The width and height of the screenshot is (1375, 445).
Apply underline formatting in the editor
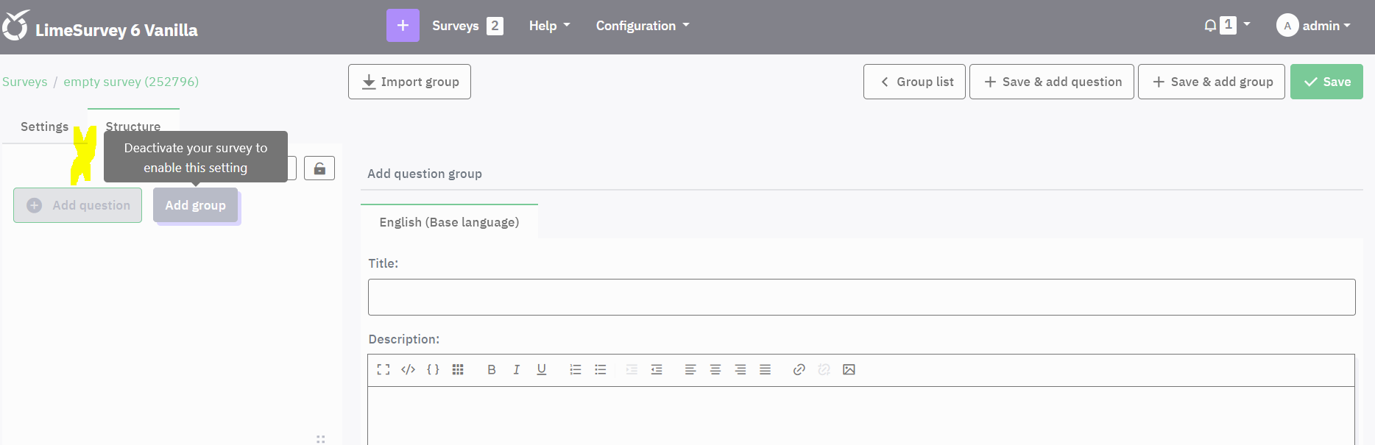click(x=542, y=370)
